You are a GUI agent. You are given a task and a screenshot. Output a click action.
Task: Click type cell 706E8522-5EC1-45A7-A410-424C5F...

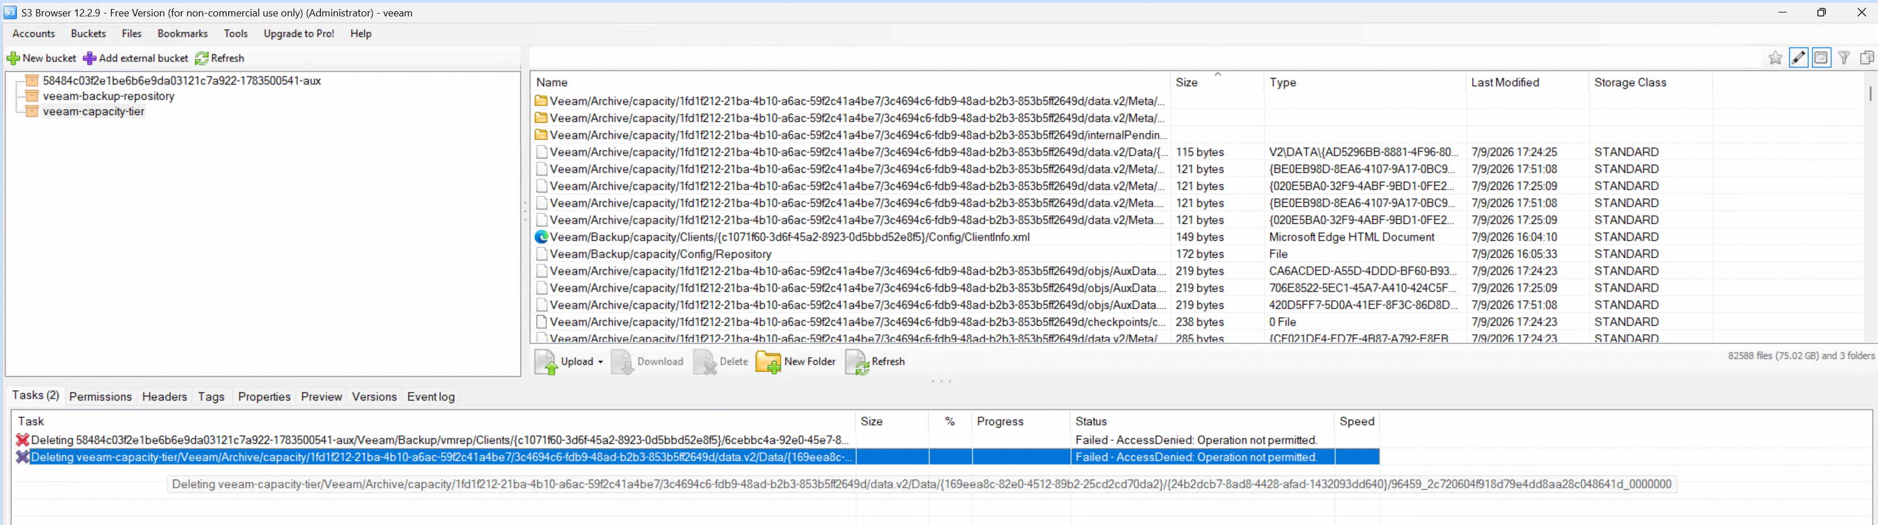[x=1363, y=288]
